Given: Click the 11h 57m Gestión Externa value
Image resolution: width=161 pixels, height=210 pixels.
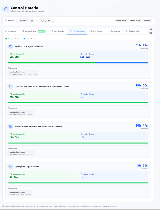Looking at the screenshot, I should pos(85,57).
